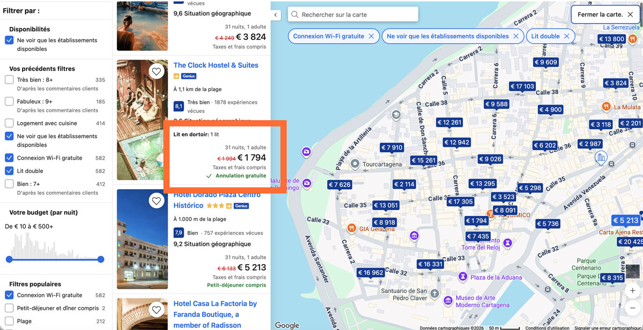
Task: Open Hotel Casa La Factoria by Faranda link
Action: point(215,314)
